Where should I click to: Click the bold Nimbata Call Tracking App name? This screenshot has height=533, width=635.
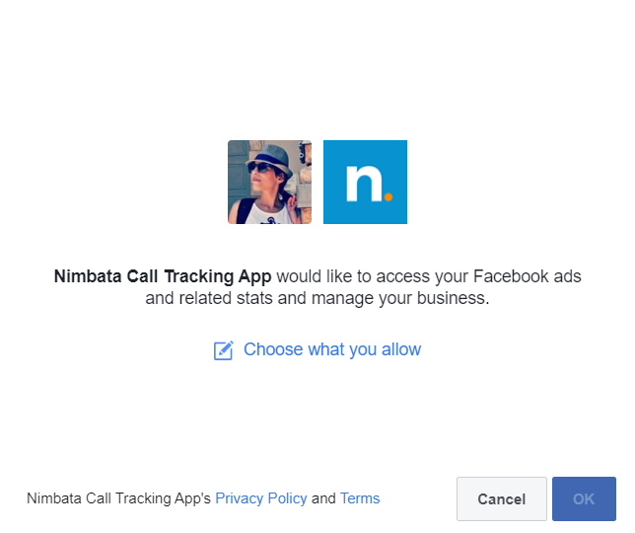pyautogui.click(x=163, y=276)
